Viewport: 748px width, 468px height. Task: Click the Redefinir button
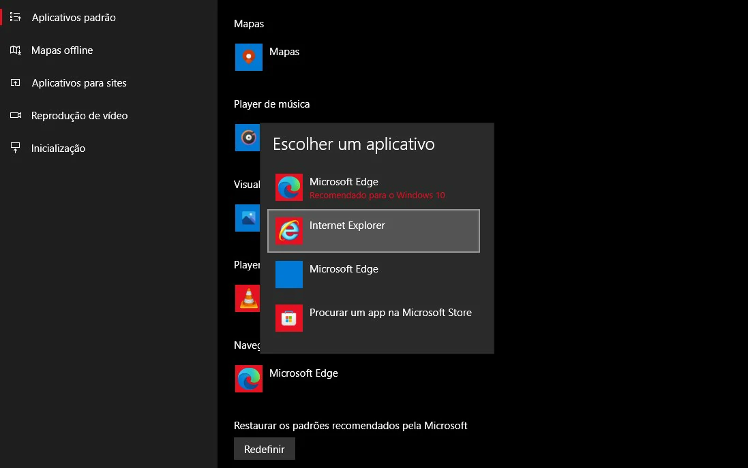pos(265,449)
